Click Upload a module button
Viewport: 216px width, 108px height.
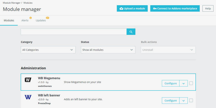[132, 9]
